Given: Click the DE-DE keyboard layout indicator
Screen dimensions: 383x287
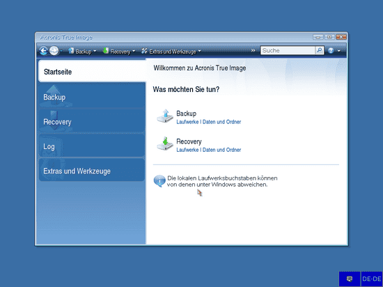Looking at the screenshot, I should [372, 279].
